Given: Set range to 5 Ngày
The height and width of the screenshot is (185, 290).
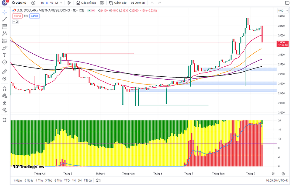Looking at the screenshot, I should click(29, 180).
